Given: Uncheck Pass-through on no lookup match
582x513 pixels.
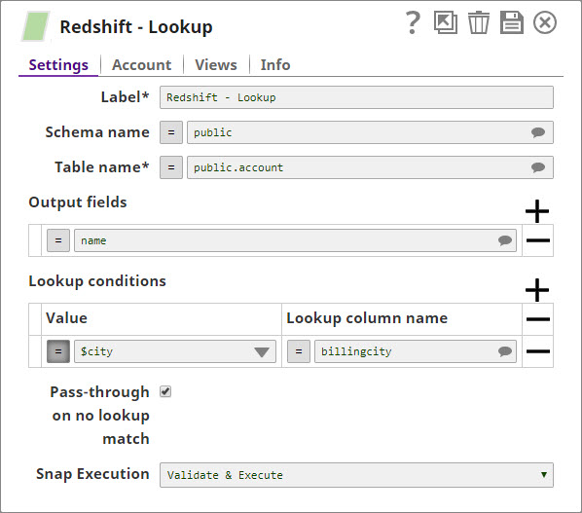Looking at the screenshot, I should 165,391.
